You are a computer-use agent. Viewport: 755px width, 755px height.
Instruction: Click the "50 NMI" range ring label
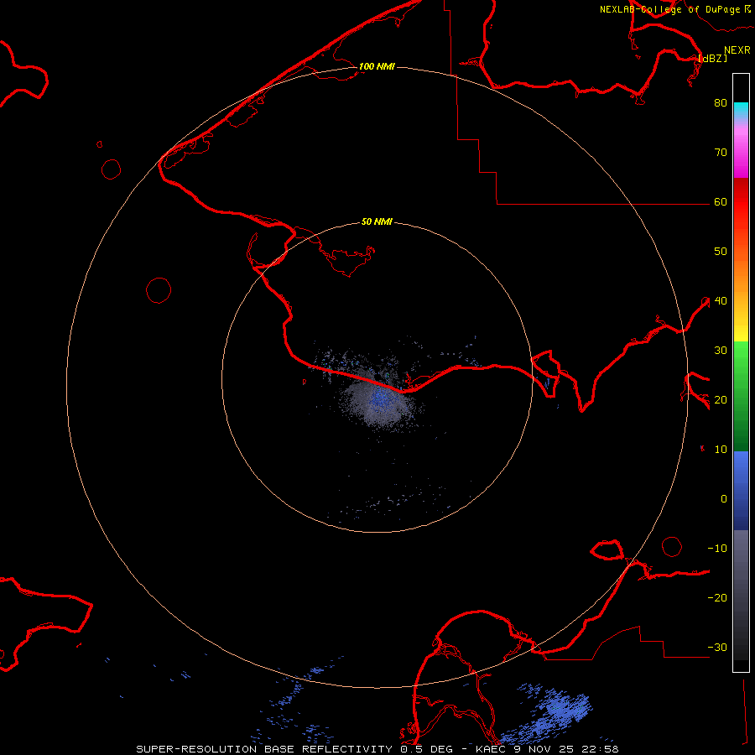pyautogui.click(x=377, y=221)
